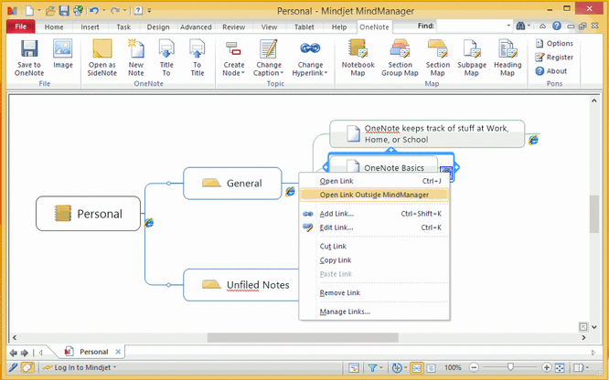Viewport: 609px width, 380px height.
Task: Toggle the highlighted eraser icon in status bar
Action: click(x=27, y=367)
